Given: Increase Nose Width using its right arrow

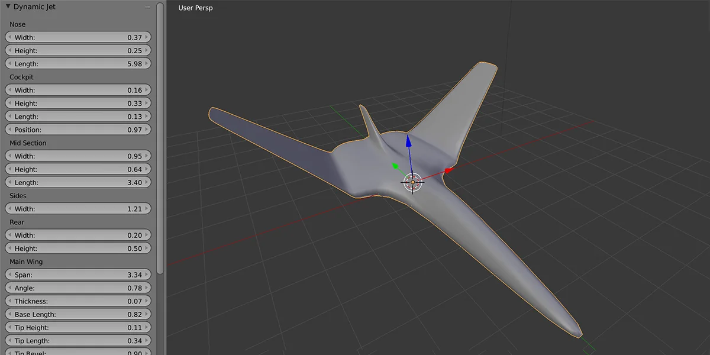Looking at the screenshot, I should coord(147,37).
